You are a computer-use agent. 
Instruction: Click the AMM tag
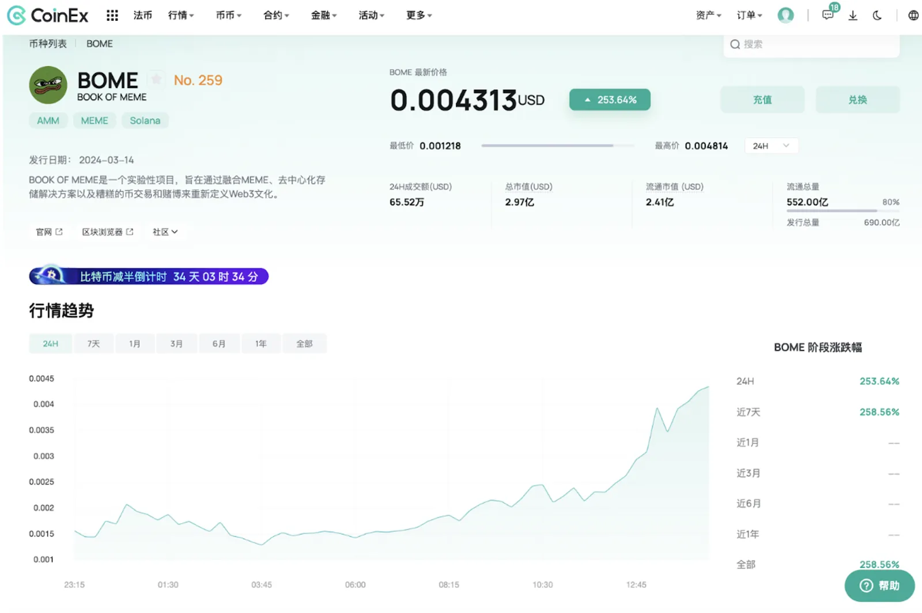[x=48, y=120]
